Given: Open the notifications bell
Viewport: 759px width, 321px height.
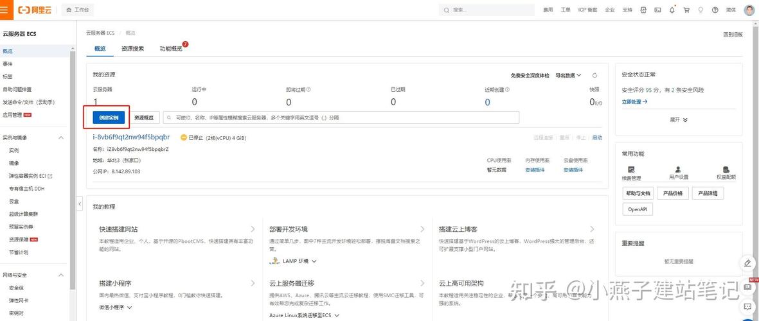Looking at the screenshot, I should click(672, 10).
